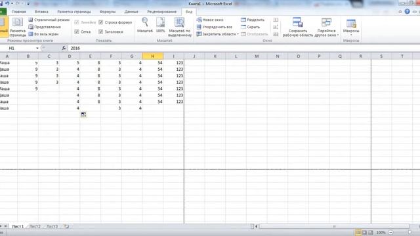Click reset window position icon
The width and height of the screenshot is (420, 236).
276,34
